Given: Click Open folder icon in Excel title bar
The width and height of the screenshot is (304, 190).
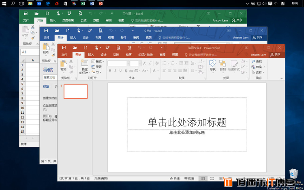Looking at the screenshot, I should pyautogui.click(x=36, y=13).
